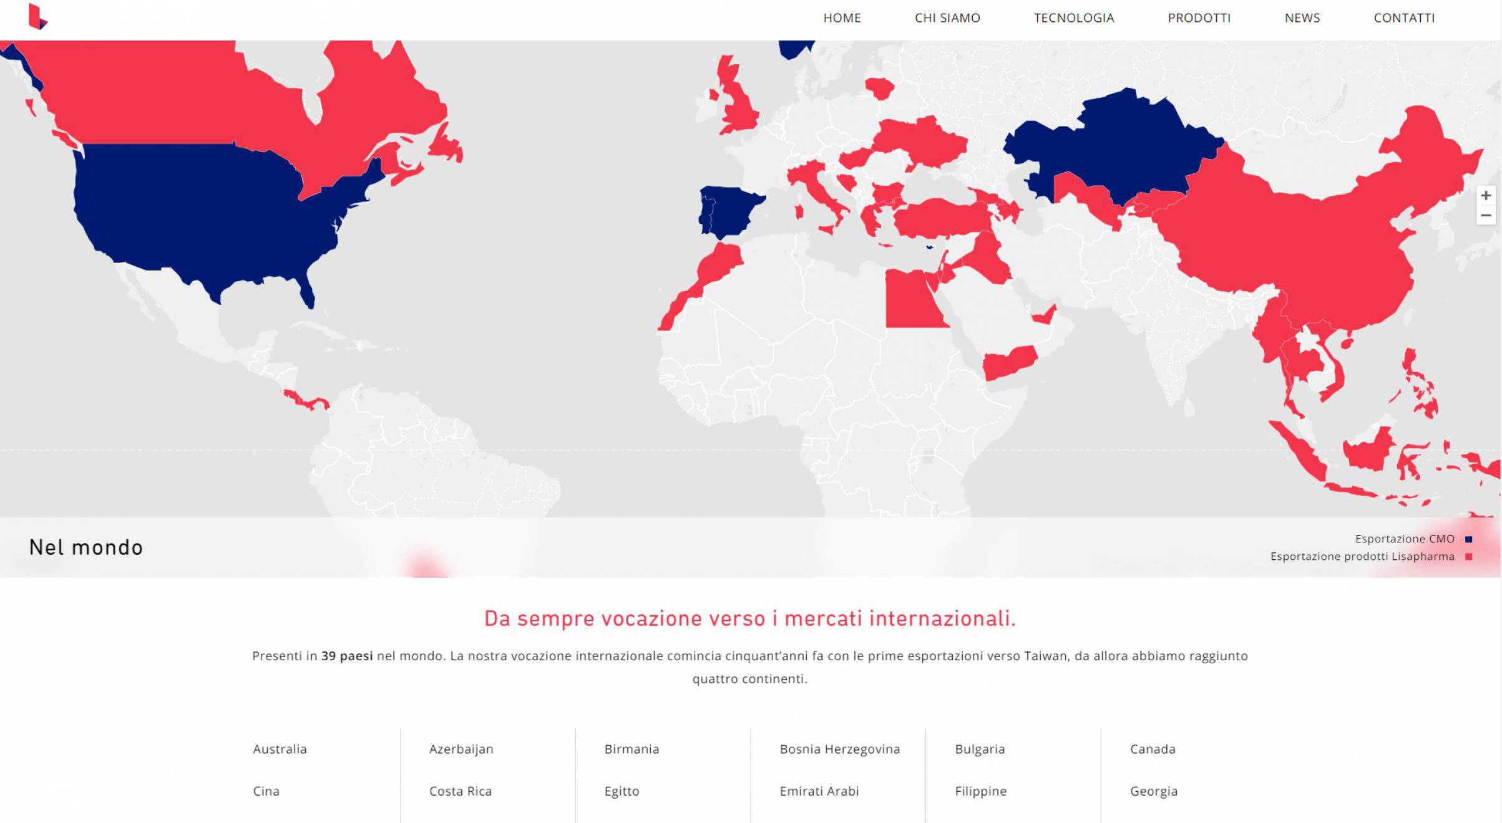This screenshot has height=823, width=1502.
Task: Click the Lisapharma logo icon
Action: (x=38, y=17)
